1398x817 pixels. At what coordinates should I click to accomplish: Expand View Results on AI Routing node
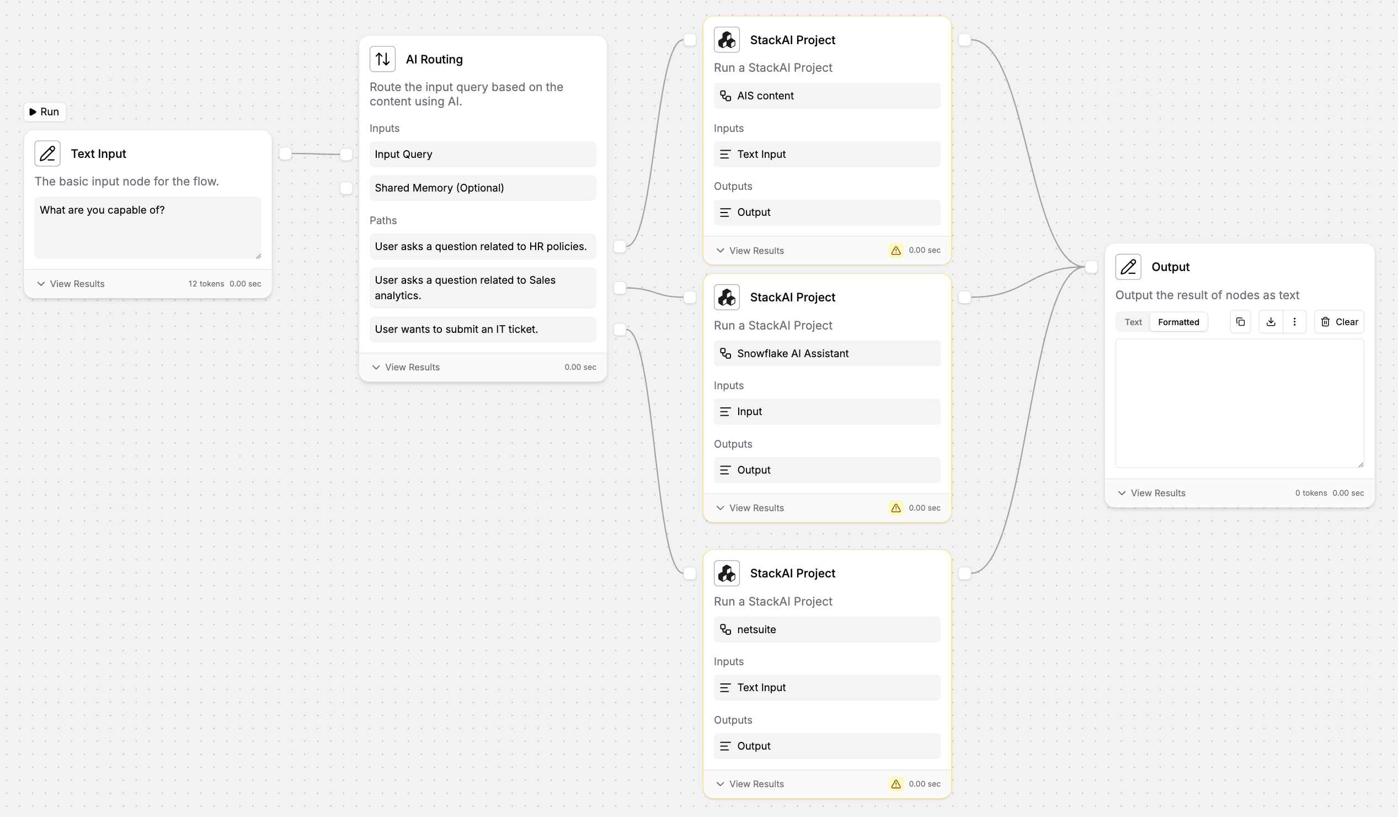tap(406, 367)
